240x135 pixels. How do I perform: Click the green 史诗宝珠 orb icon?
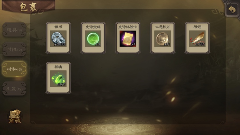93,39
